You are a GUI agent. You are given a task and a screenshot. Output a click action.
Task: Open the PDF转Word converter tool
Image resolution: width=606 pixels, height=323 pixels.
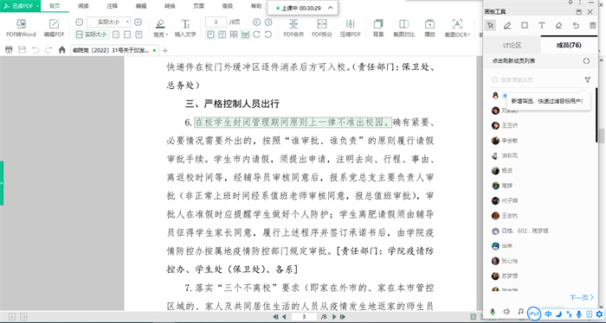(x=21, y=28)
